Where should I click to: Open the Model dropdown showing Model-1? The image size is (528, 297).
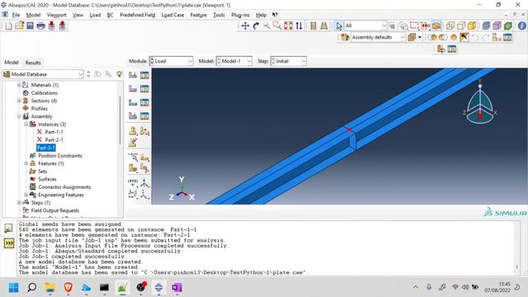tap(234, 61)
